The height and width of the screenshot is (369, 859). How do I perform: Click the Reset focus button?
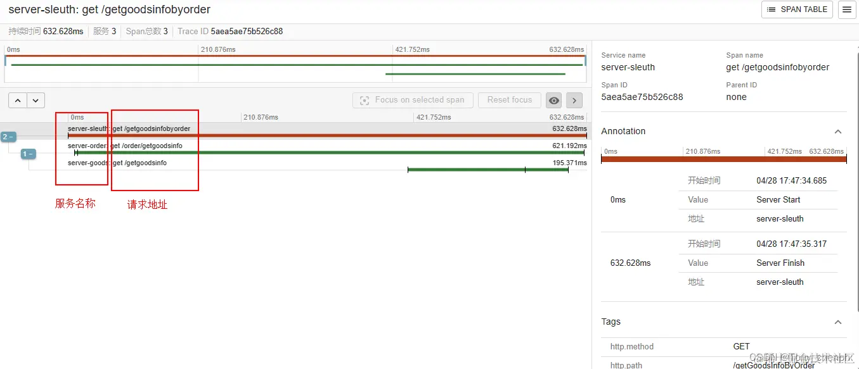510,100
